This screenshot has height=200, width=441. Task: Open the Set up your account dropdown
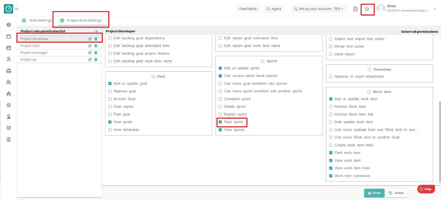319,9
